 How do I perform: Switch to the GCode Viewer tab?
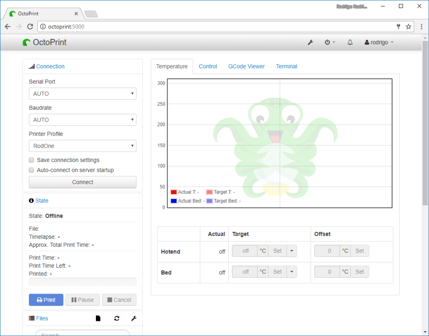click(246, 66)
